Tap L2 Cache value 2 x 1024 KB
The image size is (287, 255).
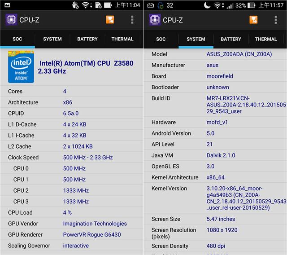click(78, 146)
